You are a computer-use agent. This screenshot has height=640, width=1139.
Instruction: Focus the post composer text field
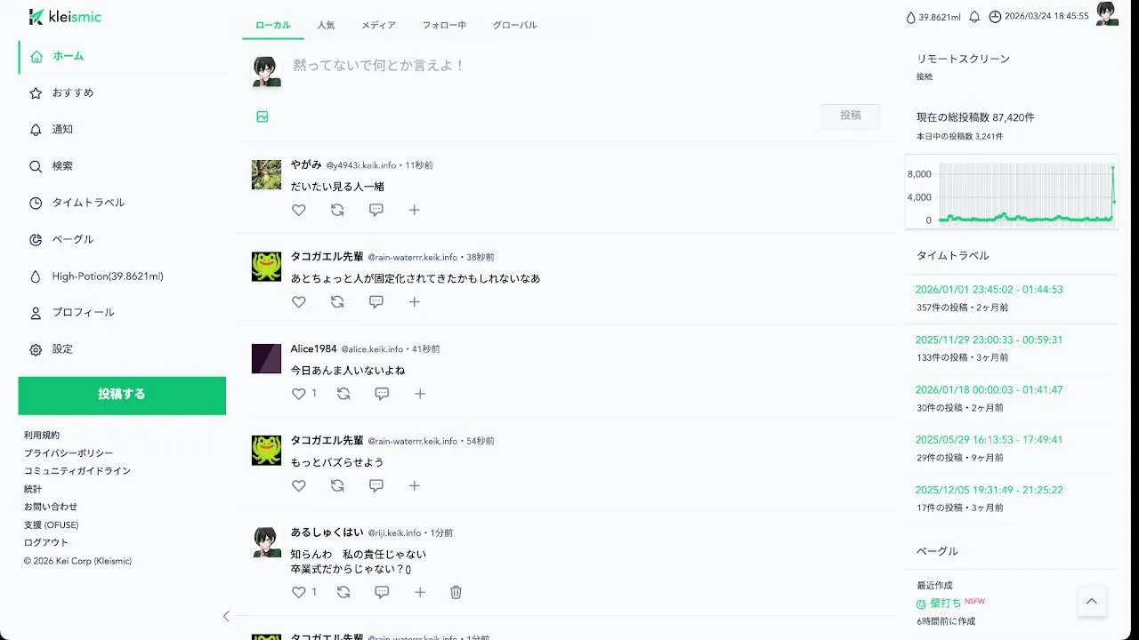pos(587,66)
